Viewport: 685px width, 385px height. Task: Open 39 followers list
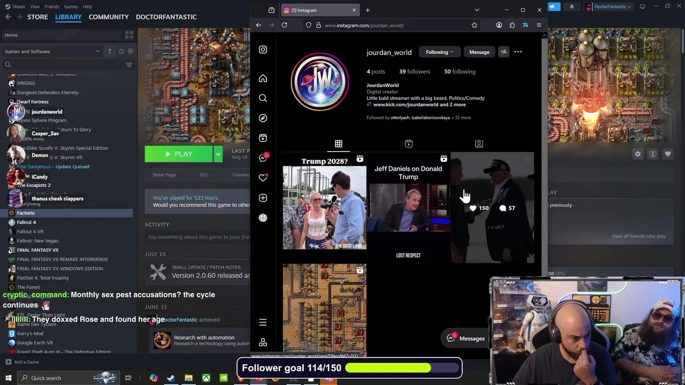(414, 72)
